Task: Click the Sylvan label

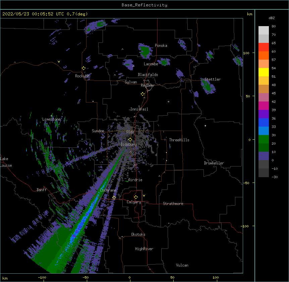Action: pyautogui.click(x=131, y=82)
